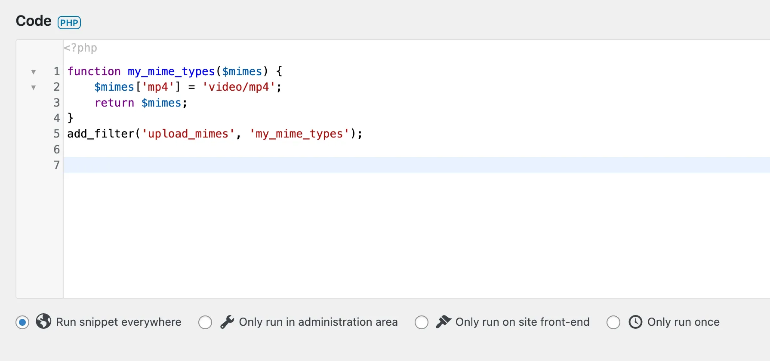
Task: Click the add_filter call on line 5
Action: (101, 134)
